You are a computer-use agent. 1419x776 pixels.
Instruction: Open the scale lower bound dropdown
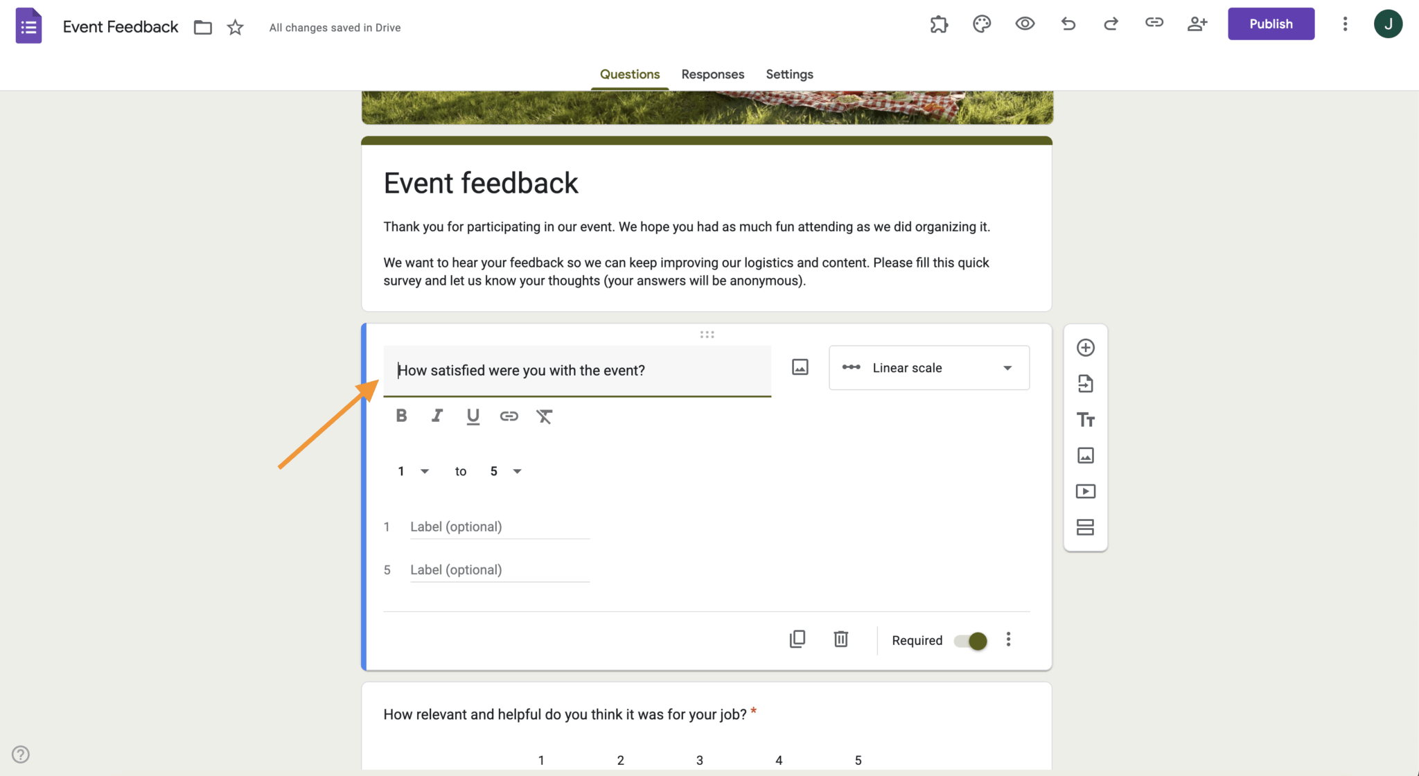413,471
